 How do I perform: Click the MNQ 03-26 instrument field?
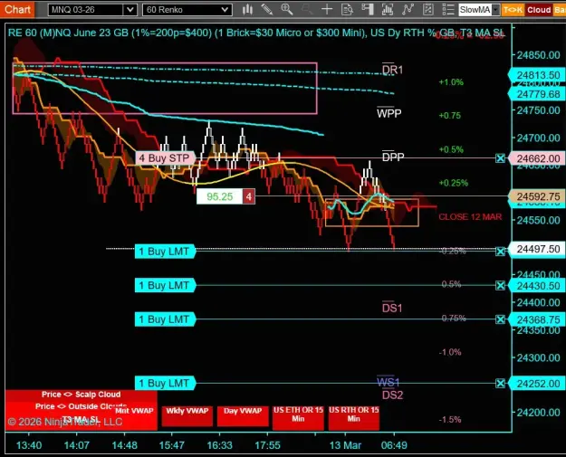tap(86, 10)
